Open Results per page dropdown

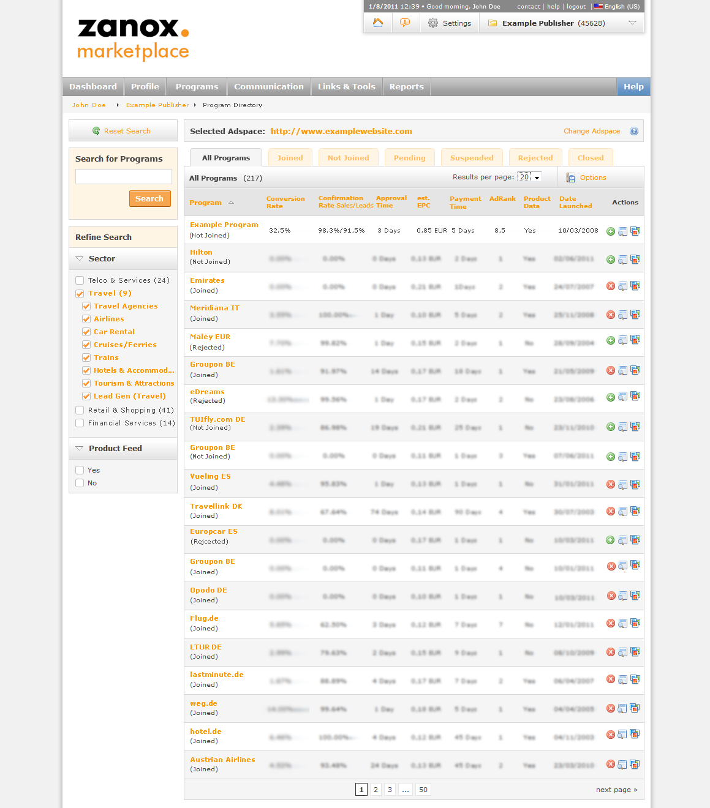click(529, 177)
